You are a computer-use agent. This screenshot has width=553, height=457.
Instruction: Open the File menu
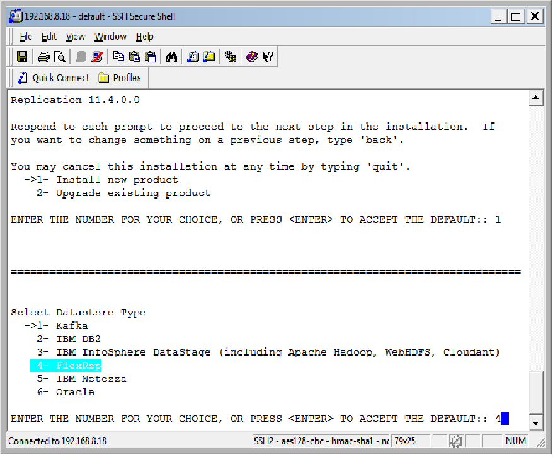(26, 37)
